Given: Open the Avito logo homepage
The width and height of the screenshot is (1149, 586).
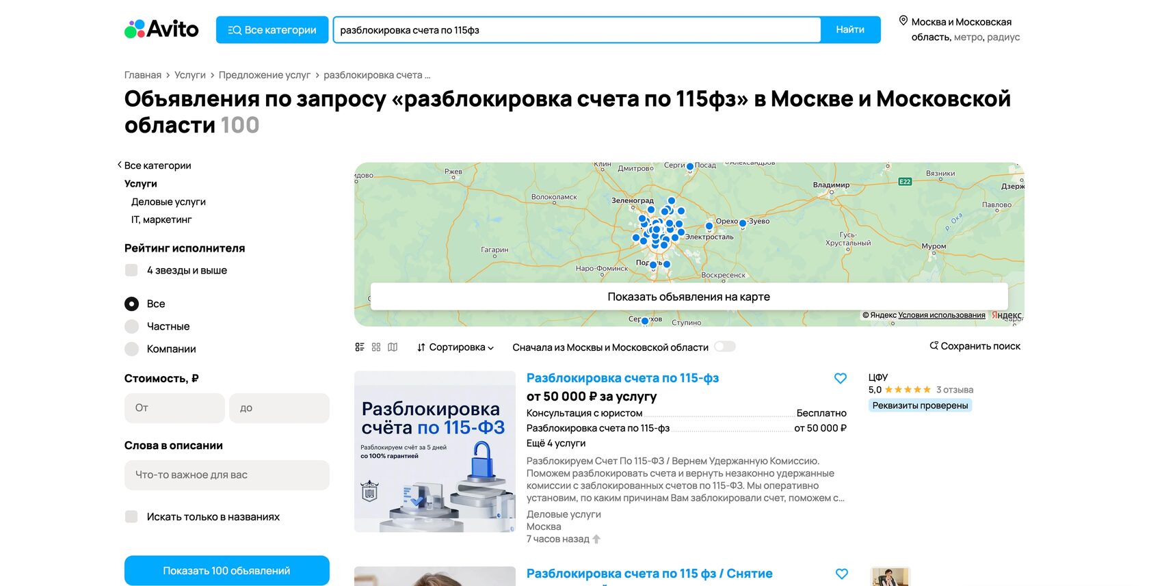Looking at the screenshot, I should pyautogui.click(x=161, y=29).
